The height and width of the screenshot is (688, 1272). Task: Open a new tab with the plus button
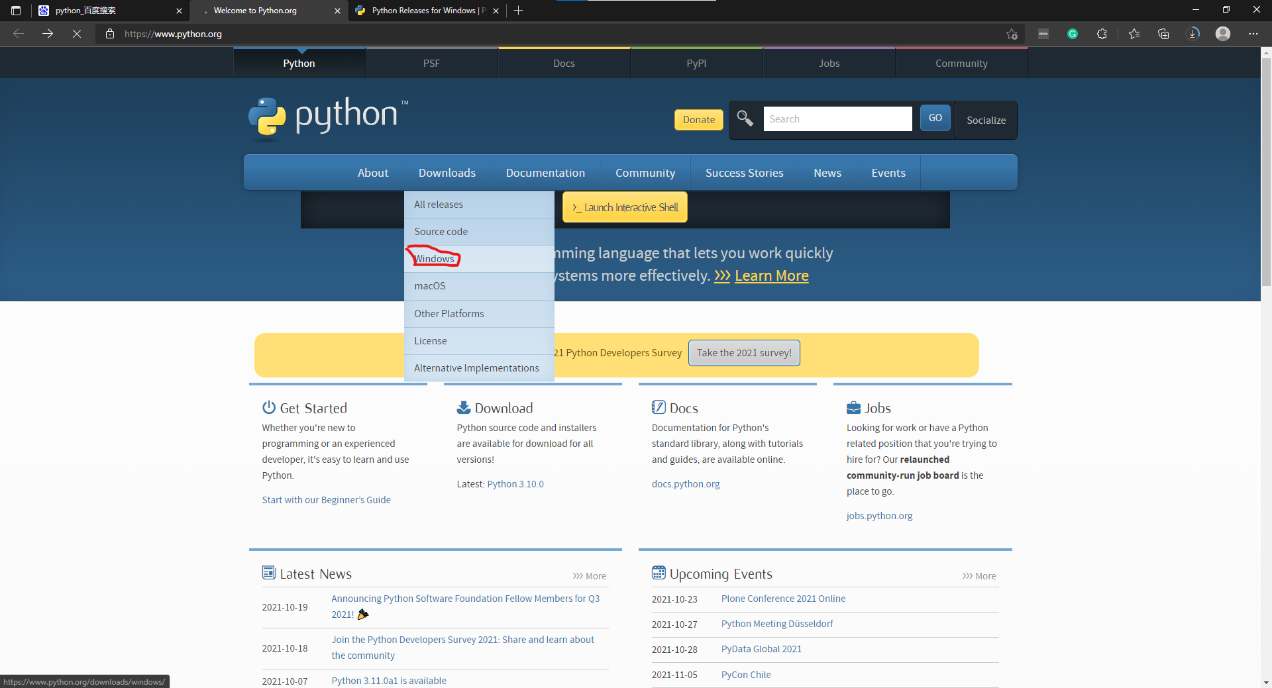coord(518,11)
